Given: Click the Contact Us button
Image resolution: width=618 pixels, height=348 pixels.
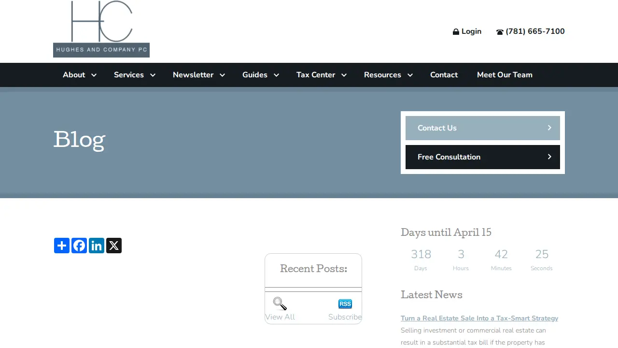Looking at the screenshot, I should 483,128.
